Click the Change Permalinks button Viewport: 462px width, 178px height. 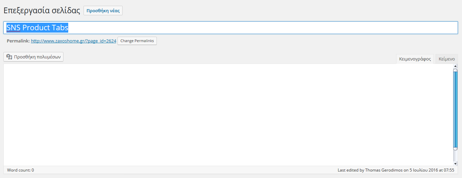point(137,41)
